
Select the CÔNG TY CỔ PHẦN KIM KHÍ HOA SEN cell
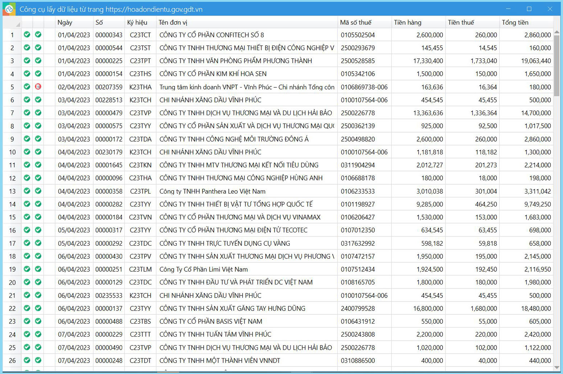pyautogui.click(x=247, y=74)
